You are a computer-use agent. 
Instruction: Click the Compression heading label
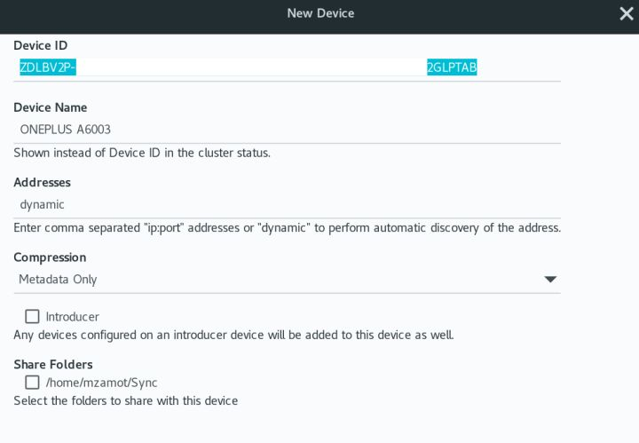coord(50,257)
